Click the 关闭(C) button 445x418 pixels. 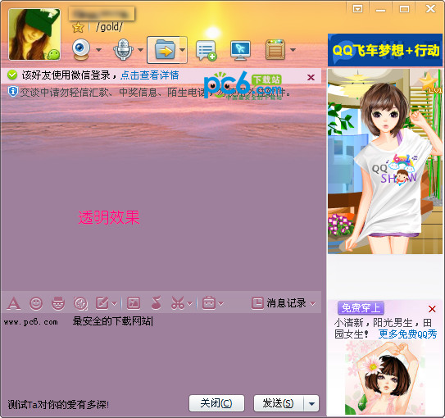click(x=216, y=403)
